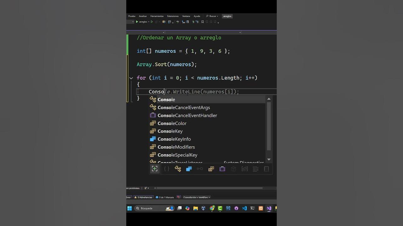Open Google Chrome from the taskbar
The width and height of the screenshot is (403, 226).
pos(212,208)
